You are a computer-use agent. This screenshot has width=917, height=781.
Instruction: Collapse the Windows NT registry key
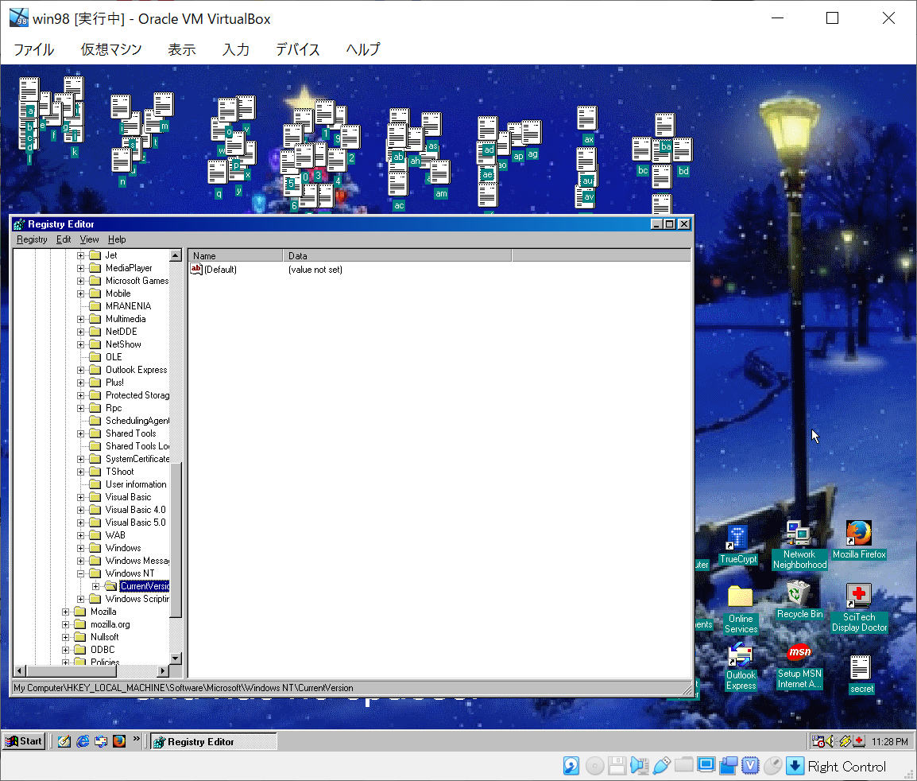[x=81, y=573]
